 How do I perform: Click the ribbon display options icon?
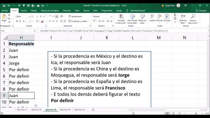tap(185, 6)
